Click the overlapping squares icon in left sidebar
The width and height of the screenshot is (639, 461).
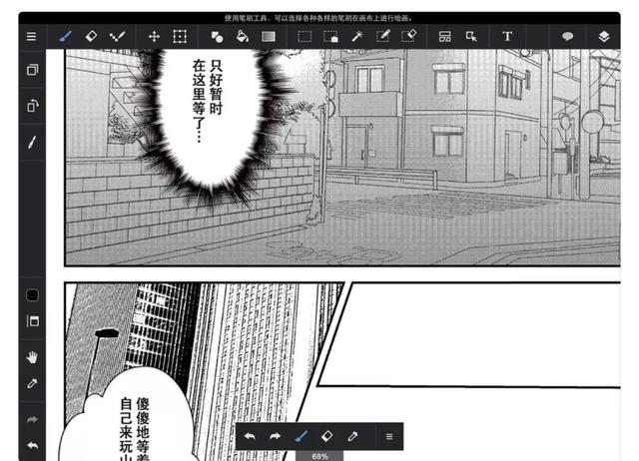(x=32, y=70)
